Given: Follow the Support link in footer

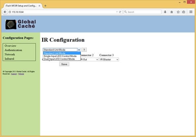Looking at the screenshot, I should pyautogui.click(x=14, y=74).
